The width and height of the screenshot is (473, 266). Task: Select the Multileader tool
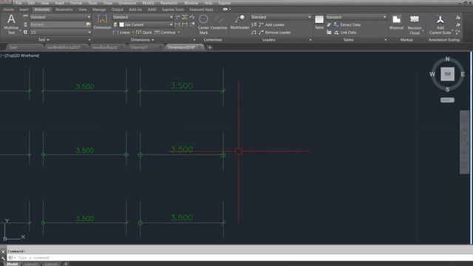click(x=239, y=22)
